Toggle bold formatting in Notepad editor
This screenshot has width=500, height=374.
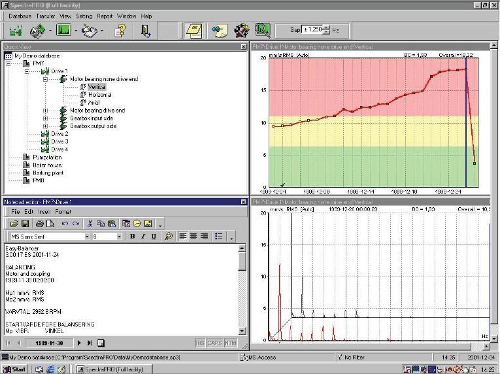click(133, 236)
